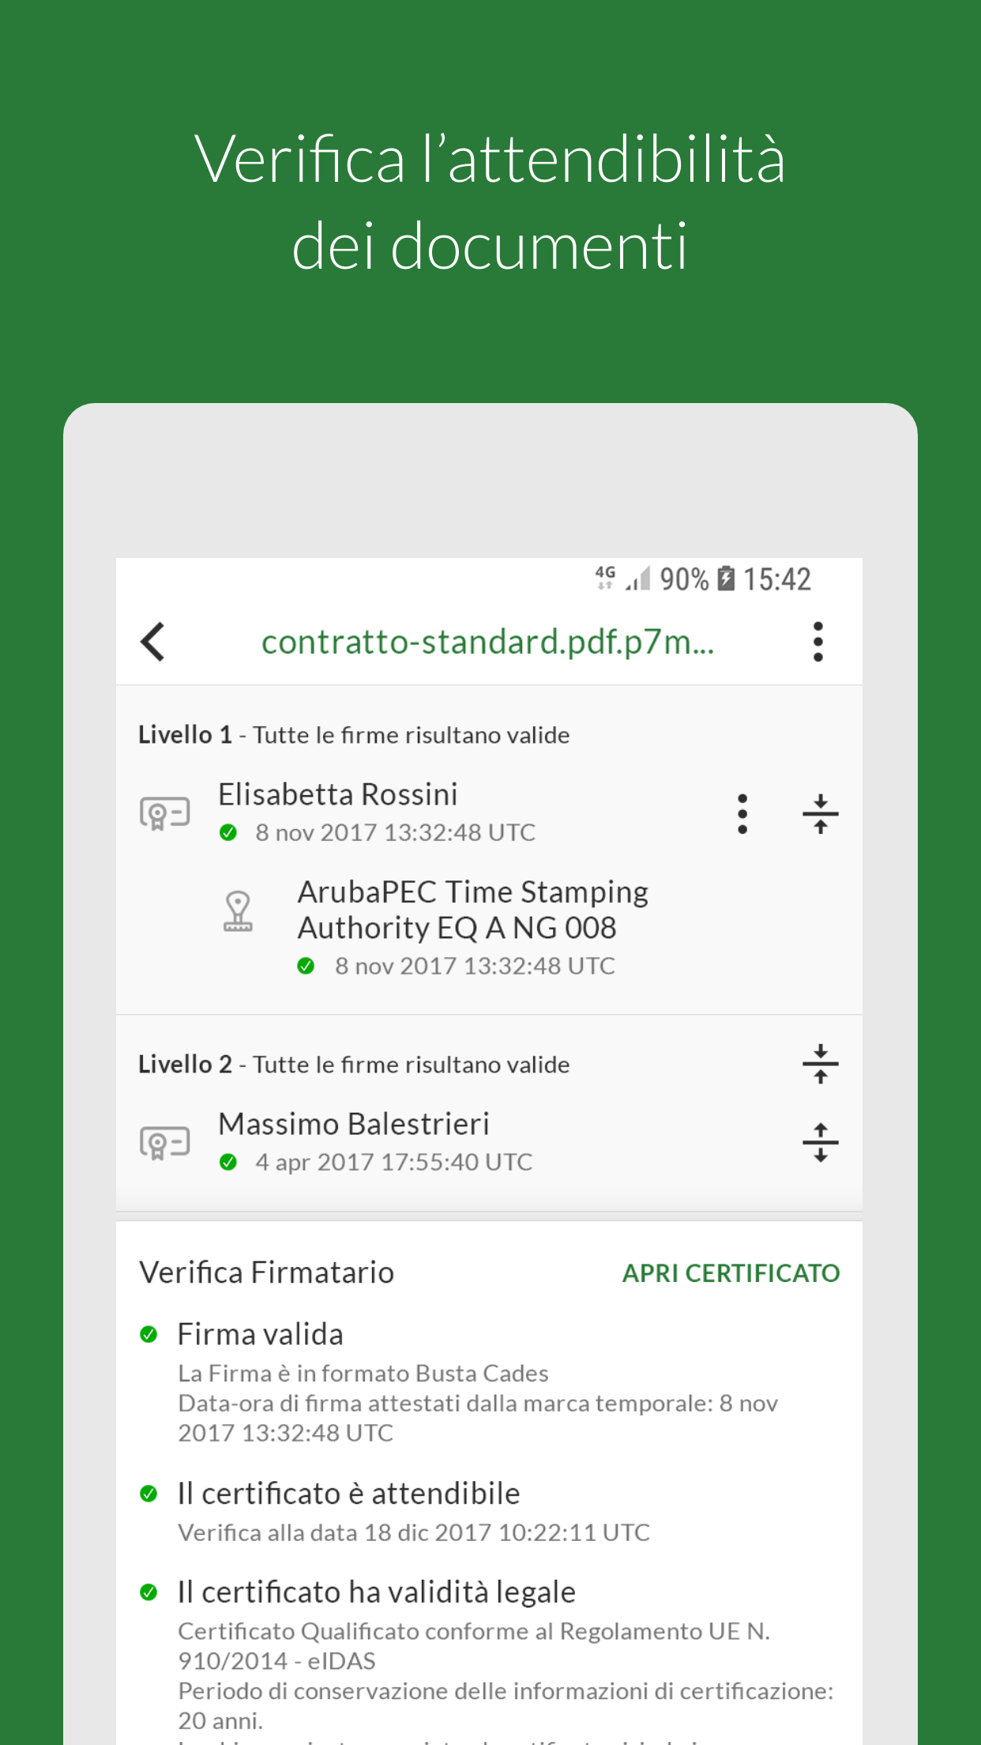Tap the Livello 2 header text
Screen dimensions: 981x1745
tap(354, 1065)
